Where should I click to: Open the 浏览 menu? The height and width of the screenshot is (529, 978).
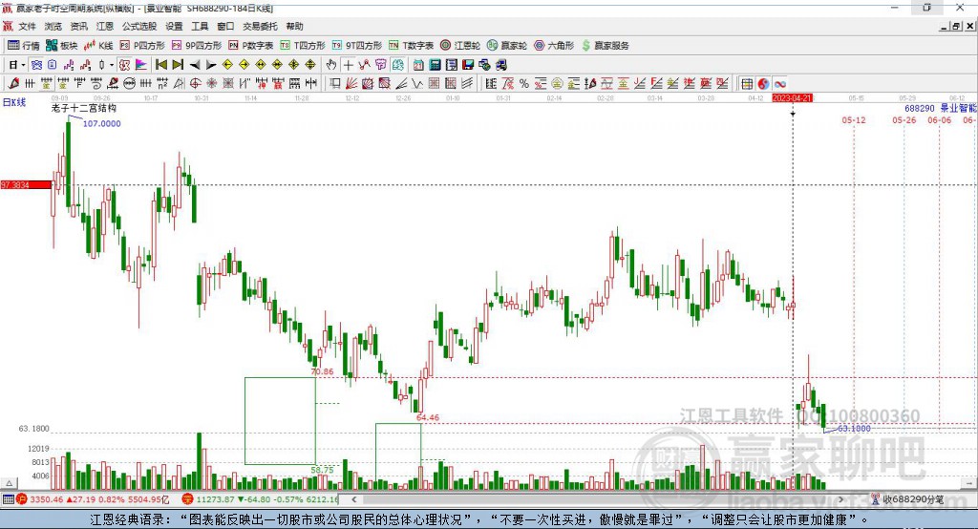tap(53, 26)
